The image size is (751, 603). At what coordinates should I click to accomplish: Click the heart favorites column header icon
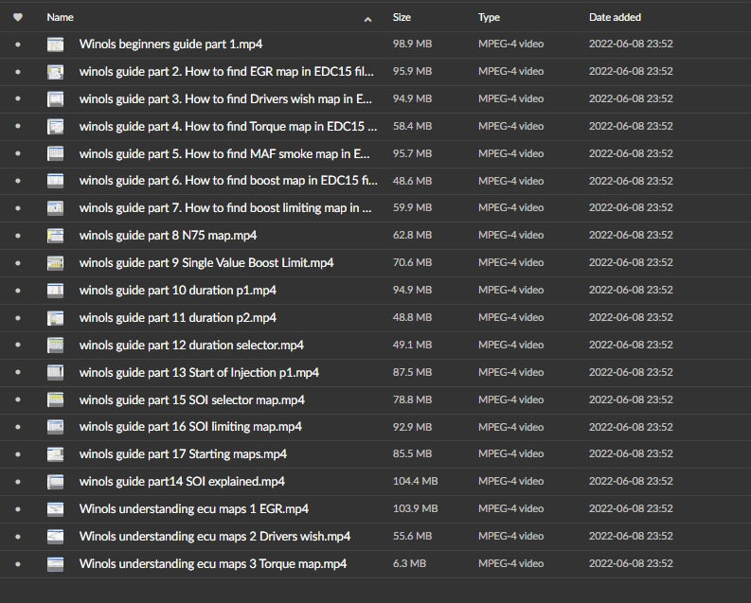pyautogui.click(x=17, y=17)
